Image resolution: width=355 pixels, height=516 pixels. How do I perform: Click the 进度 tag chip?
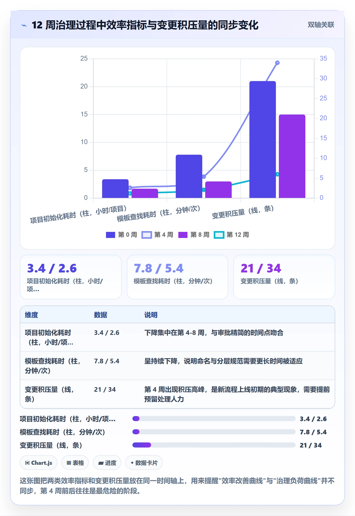pyautogui.click(x=107, y=463)
